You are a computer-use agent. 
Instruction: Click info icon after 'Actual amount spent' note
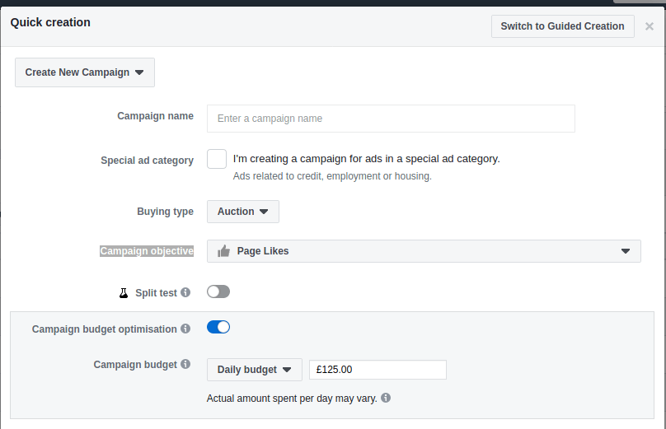[386, 398]
